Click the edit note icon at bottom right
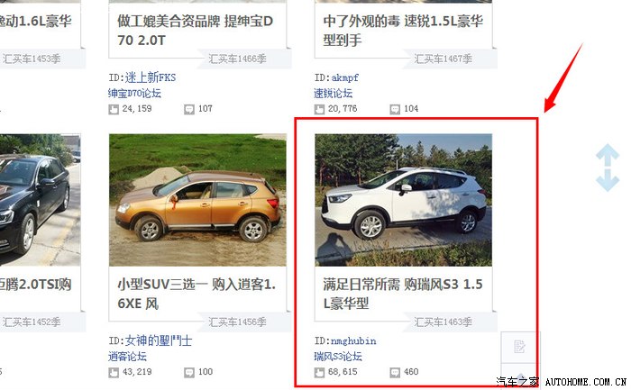 [x=519, y=347]
